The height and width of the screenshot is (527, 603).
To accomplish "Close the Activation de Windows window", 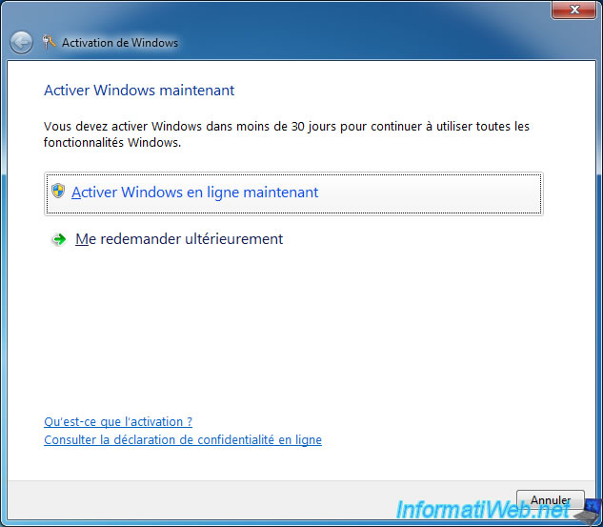I will click(x=573, y=10).
